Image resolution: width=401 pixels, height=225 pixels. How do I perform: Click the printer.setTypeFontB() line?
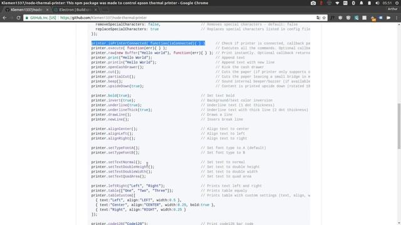(115, 152)
